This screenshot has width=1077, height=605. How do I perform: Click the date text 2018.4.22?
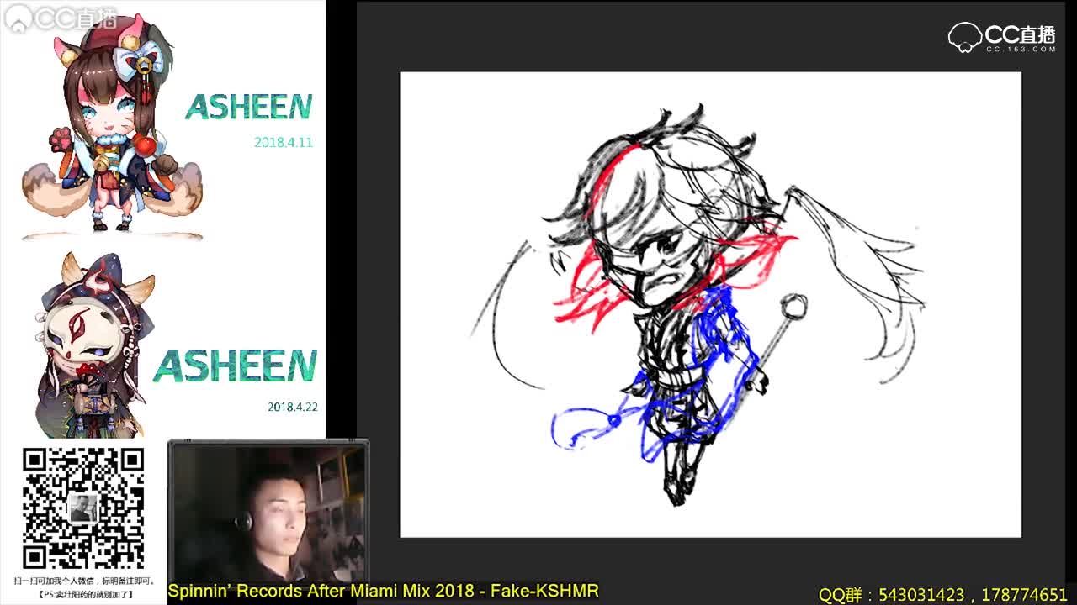click(293, 407)
